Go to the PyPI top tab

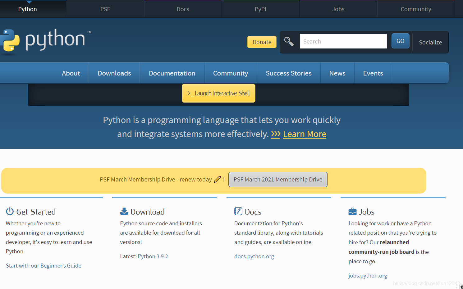[x=261, y=9]
